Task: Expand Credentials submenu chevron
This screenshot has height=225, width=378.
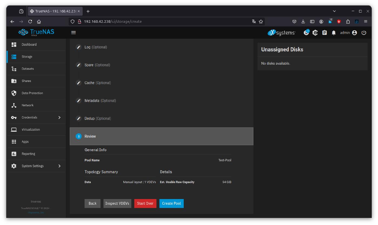Action: (59, 117)
